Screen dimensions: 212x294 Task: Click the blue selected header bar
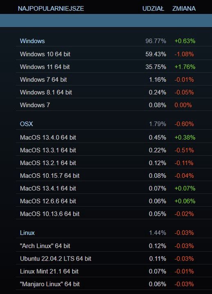point(106,21)
